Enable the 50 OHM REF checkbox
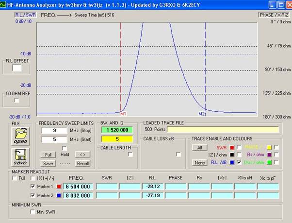The height and width of the screenshot is (223, 292). pyautogui.click(x=17, y=101)
